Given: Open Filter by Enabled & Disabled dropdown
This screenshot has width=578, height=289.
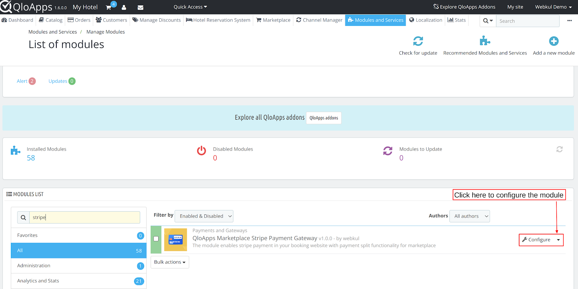Looking at the screenshot, I should (x=204, y=216).
